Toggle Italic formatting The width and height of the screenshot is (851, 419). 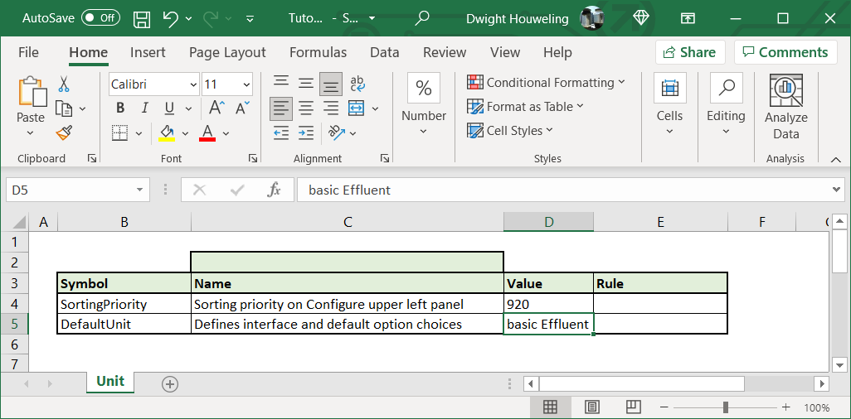[x=145, y=108]
